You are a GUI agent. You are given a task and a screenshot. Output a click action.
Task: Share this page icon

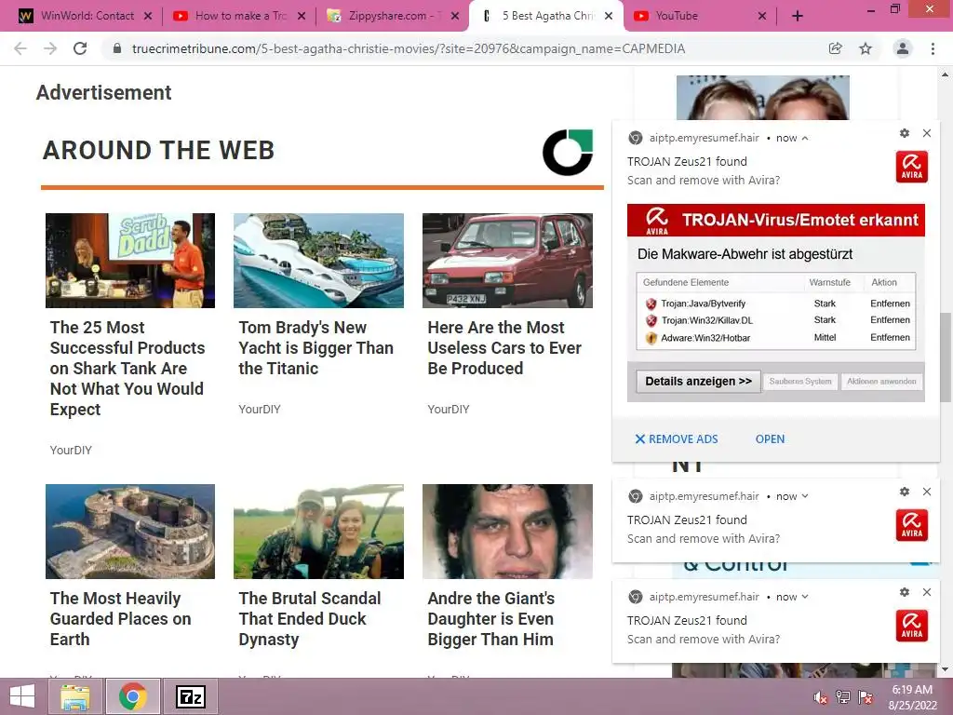point(835,48)
